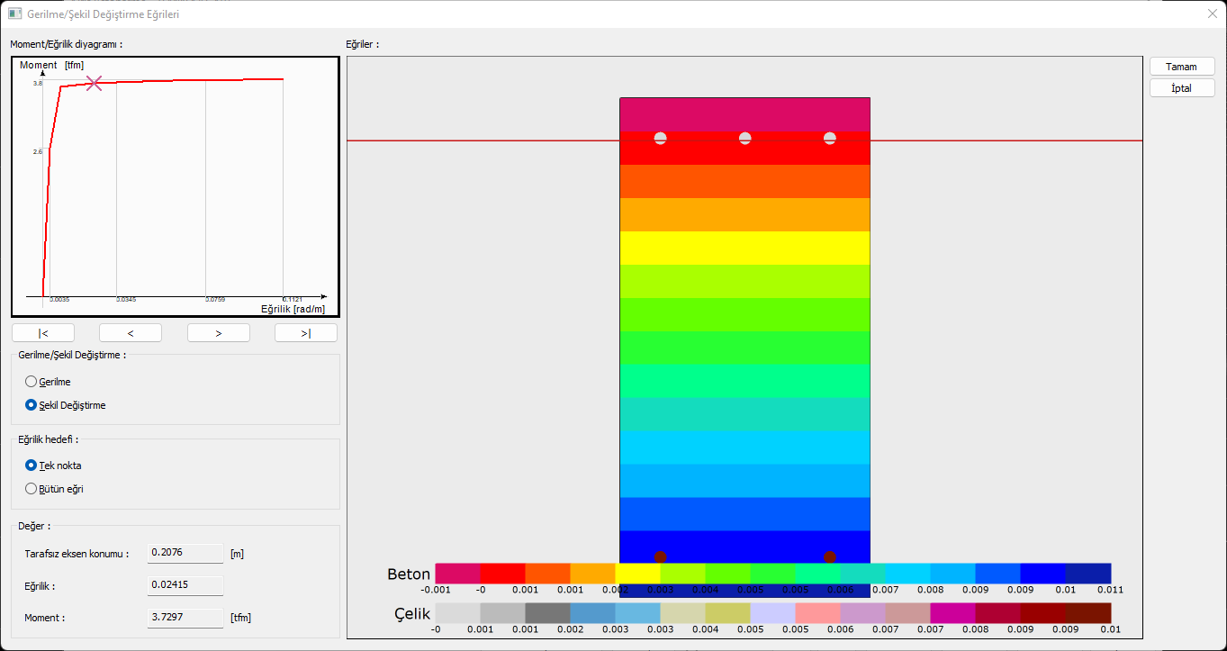Click the Moment value field
The image size is (1227, 651).
(185, 618)
